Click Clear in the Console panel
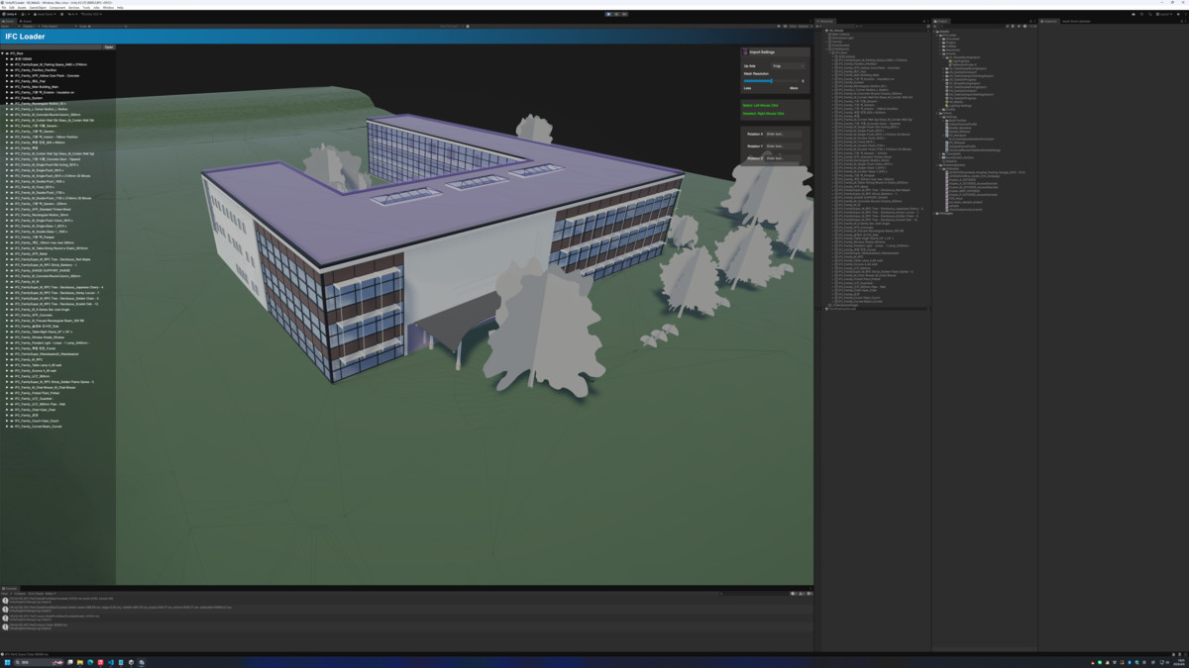Viewport: 1189px width, 668px height. [x=5, y=594]
